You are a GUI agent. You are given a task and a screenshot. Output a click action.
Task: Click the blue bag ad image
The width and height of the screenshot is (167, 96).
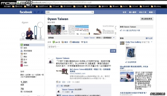coord(131,53)
